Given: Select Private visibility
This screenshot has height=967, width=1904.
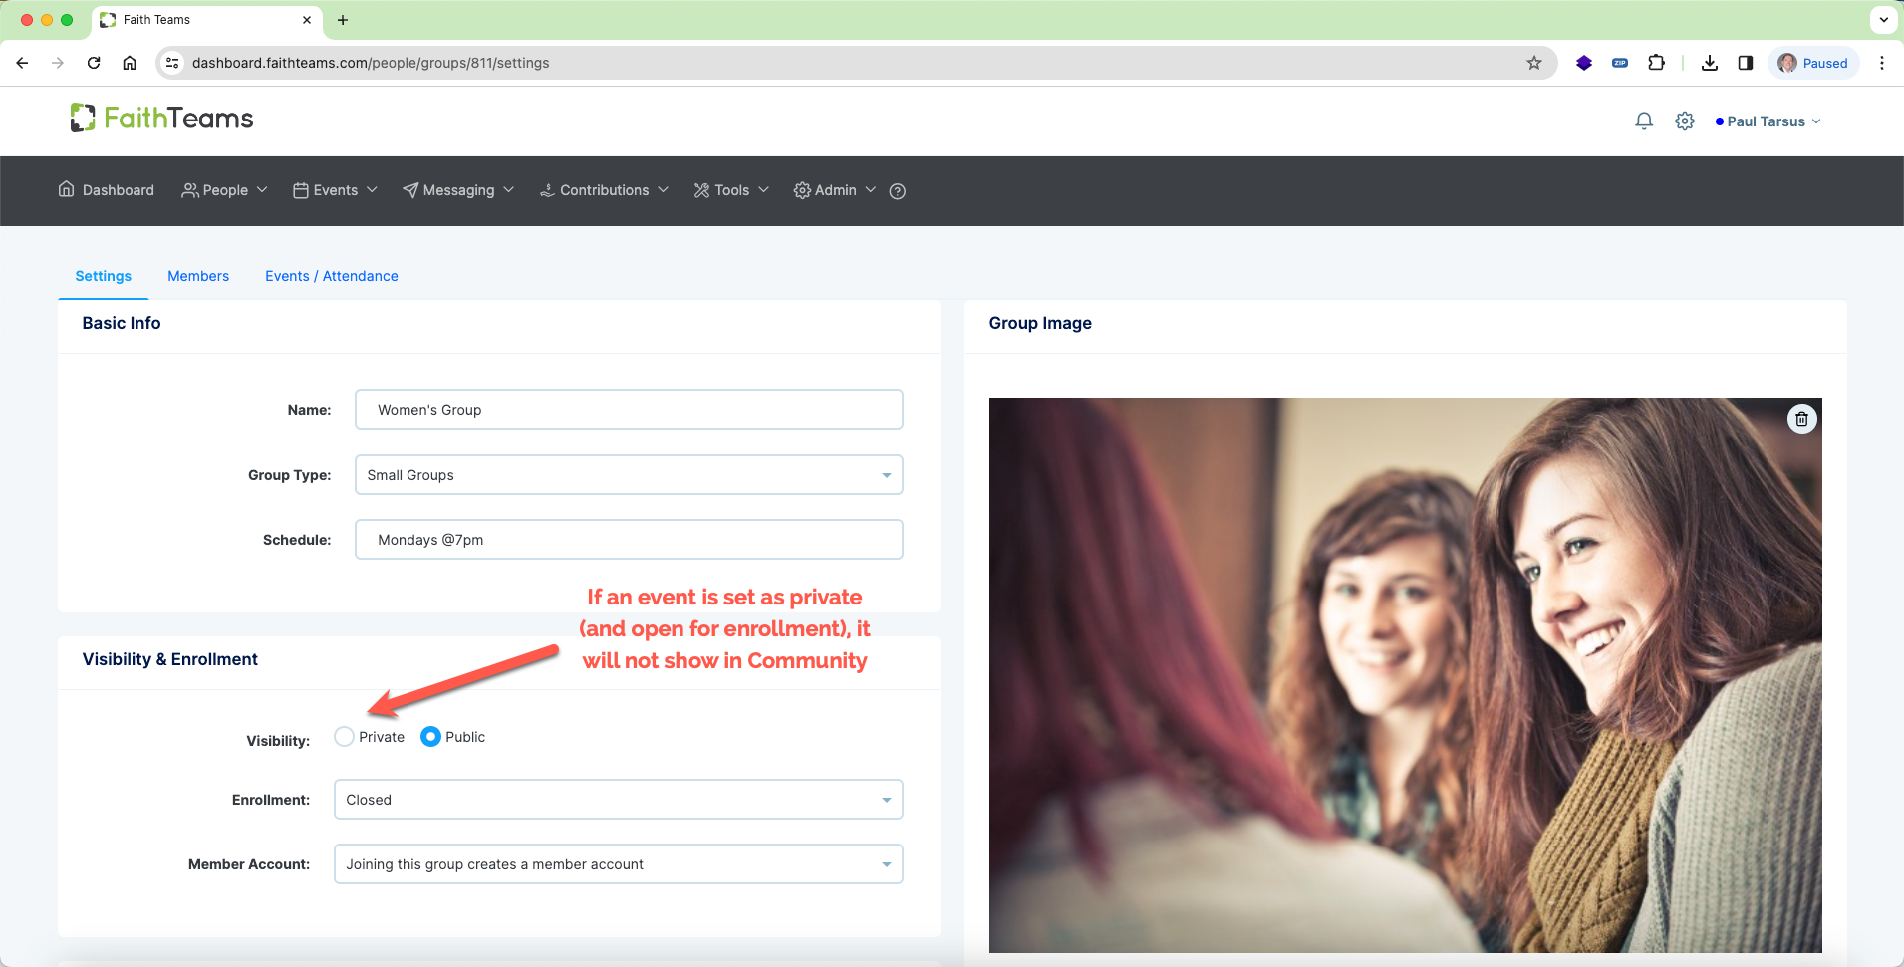Looking at the screenshot, I should point(344,737).
